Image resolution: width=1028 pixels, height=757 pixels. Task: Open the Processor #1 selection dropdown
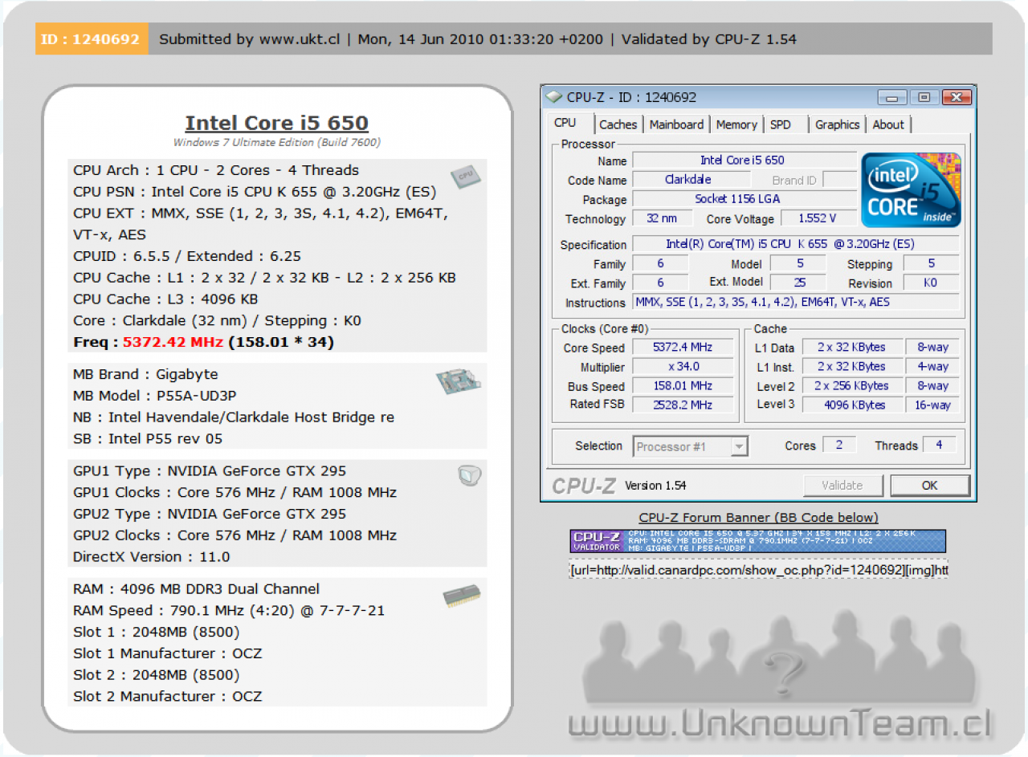click(x=691, y=446)
